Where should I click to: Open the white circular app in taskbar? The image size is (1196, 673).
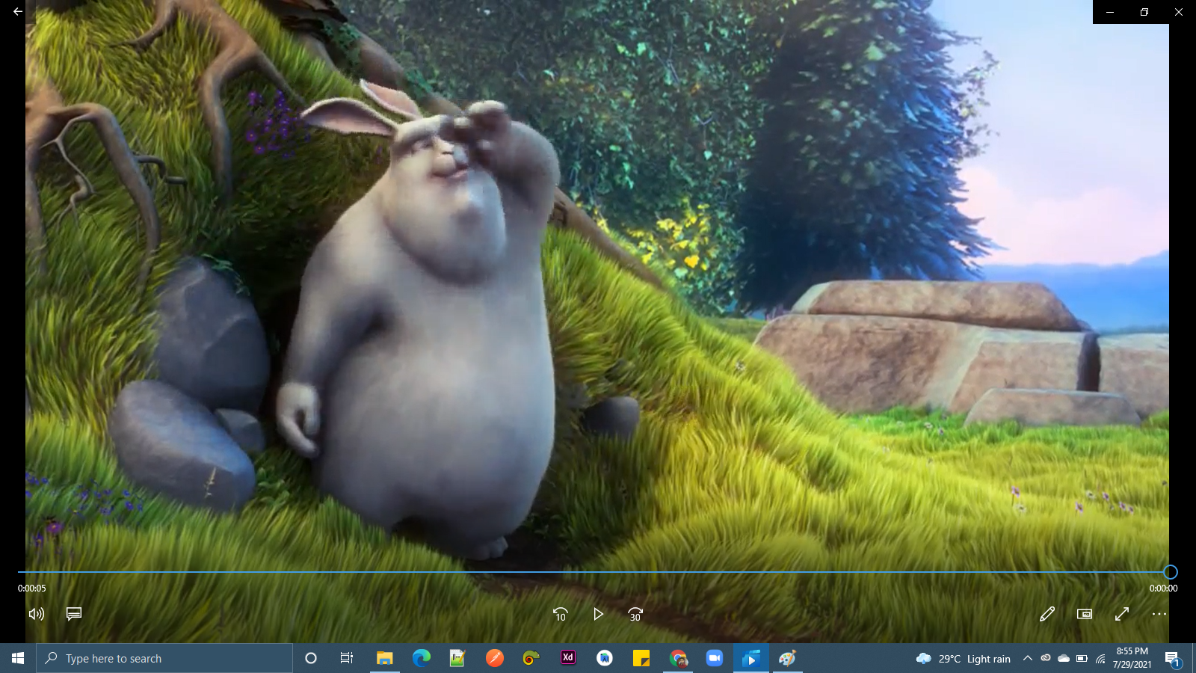pos(605,658)
